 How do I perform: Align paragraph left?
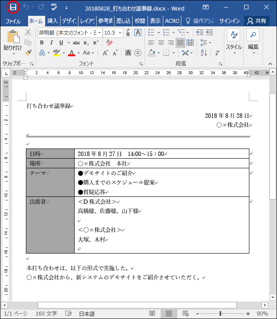[151, 43]
